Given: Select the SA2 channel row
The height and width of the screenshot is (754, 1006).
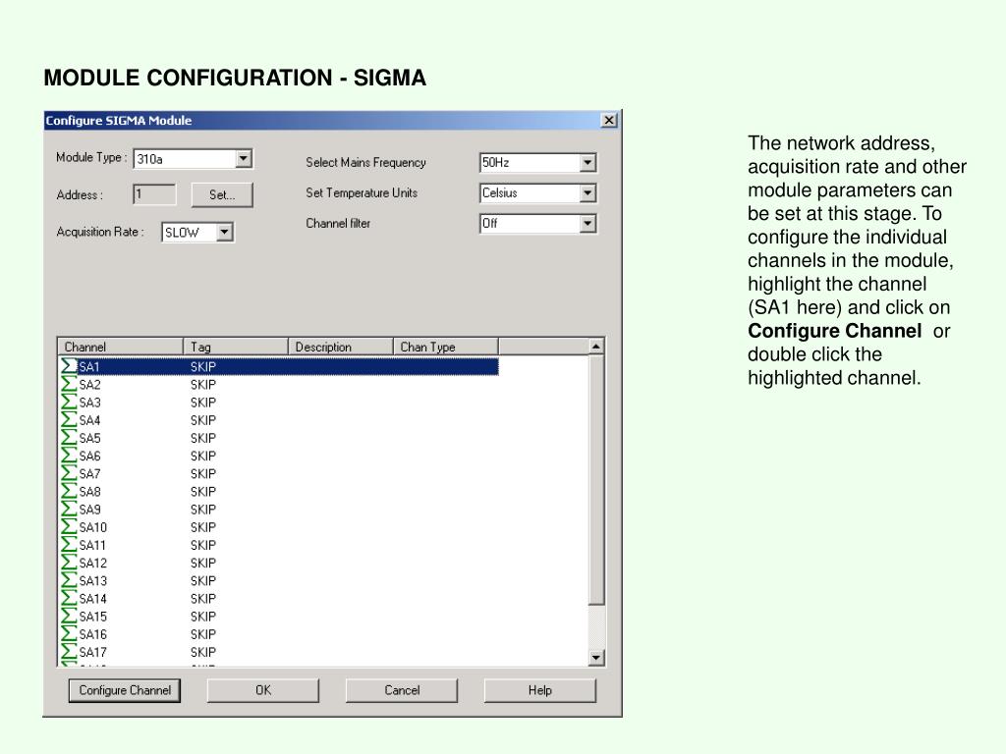Looking at the screenshot, I should [x=279, y=384].
